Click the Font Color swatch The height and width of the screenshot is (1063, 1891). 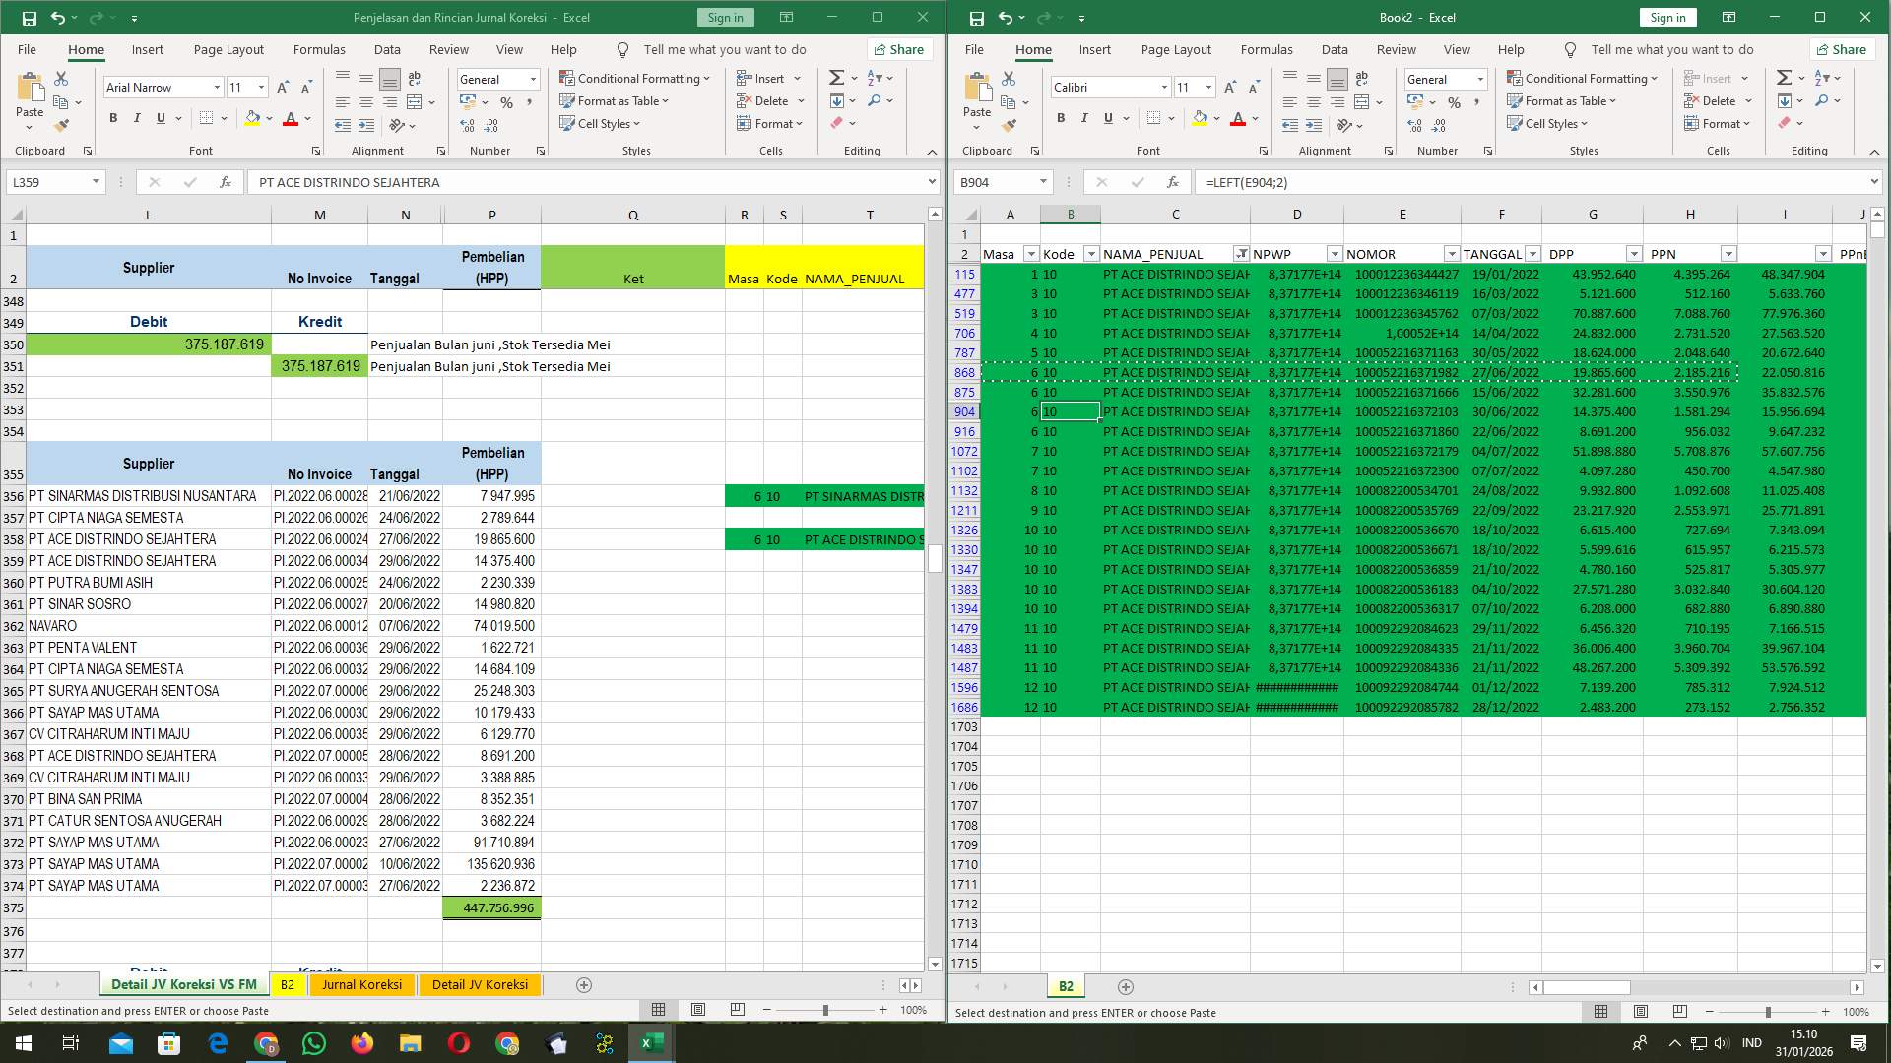293,119
